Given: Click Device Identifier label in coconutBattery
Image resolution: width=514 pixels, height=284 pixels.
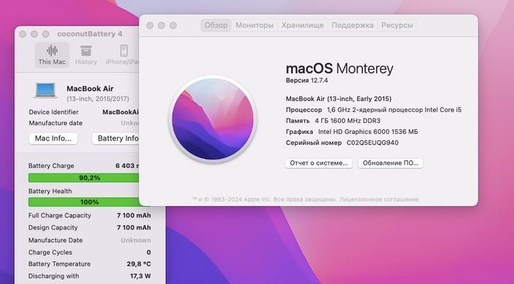Looking at the screenshot, I should point(53,112).
